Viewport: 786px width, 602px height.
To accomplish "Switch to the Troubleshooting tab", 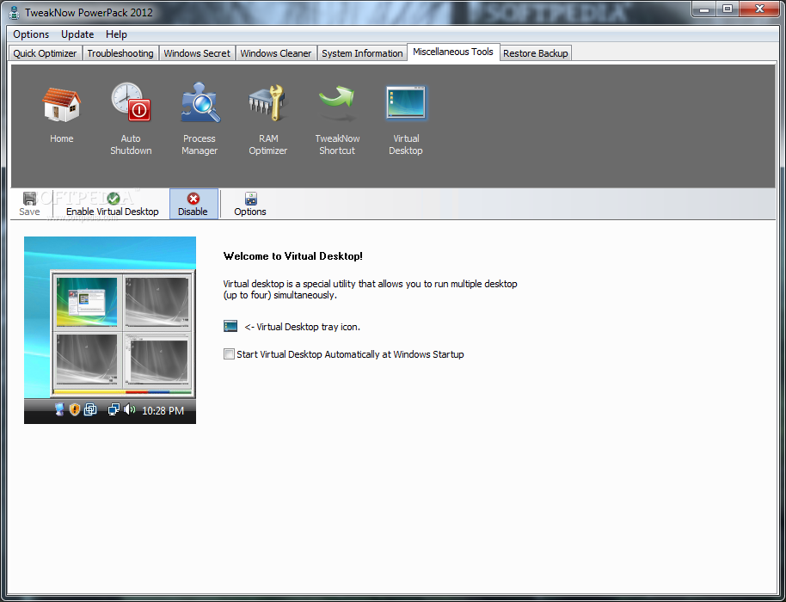I will pyautogui.click(x=120, y=53).
